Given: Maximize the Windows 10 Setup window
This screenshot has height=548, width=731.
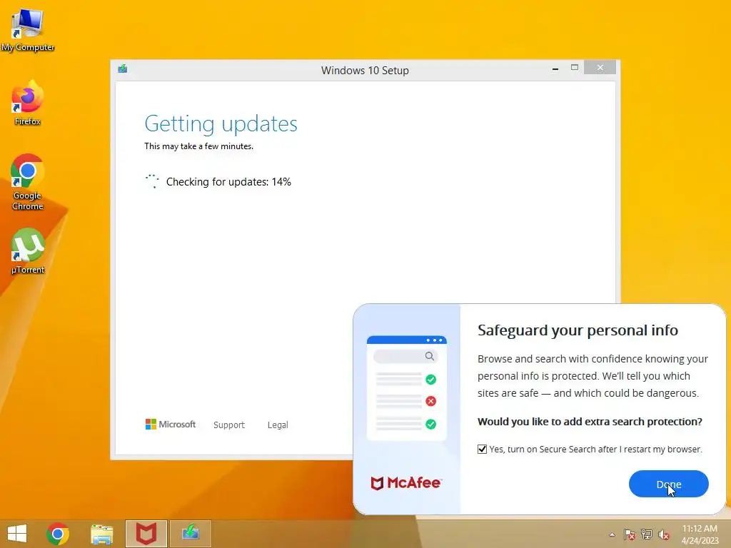Looking at the screenshot, I should 575,68.
